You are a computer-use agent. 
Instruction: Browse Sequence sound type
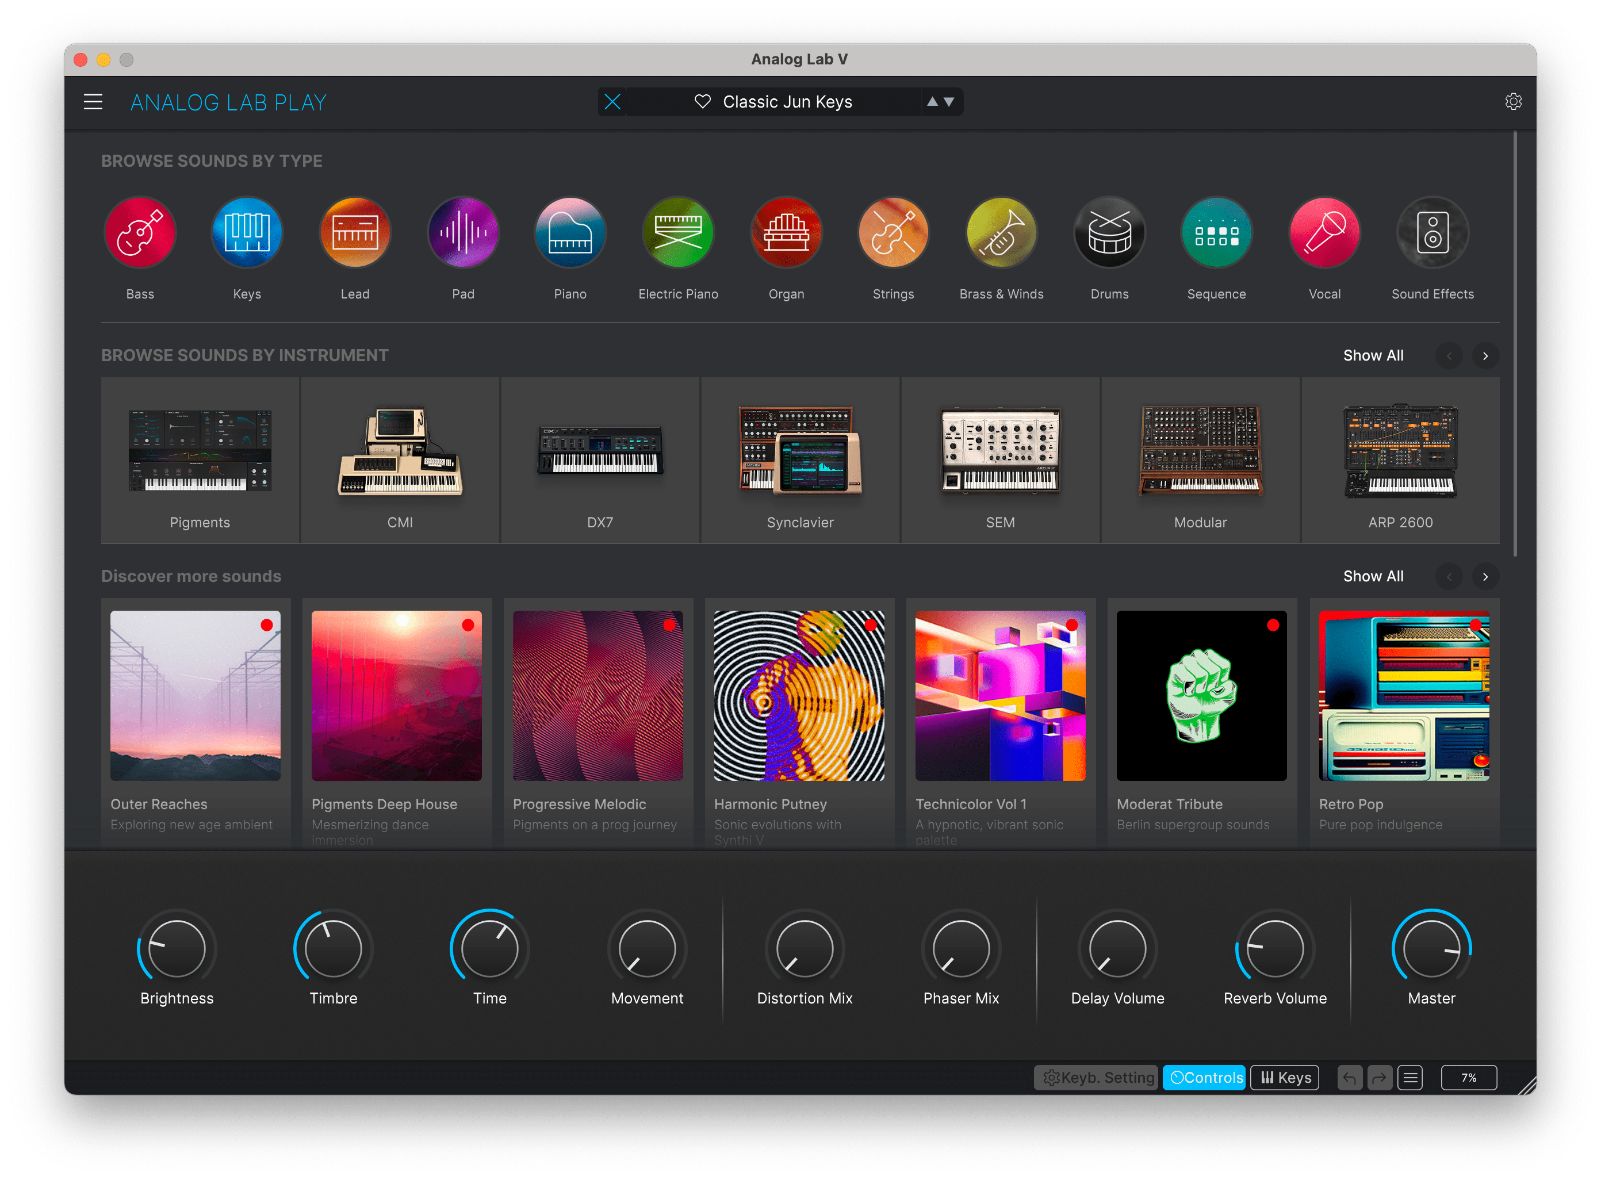click(x=1217, y=233)
